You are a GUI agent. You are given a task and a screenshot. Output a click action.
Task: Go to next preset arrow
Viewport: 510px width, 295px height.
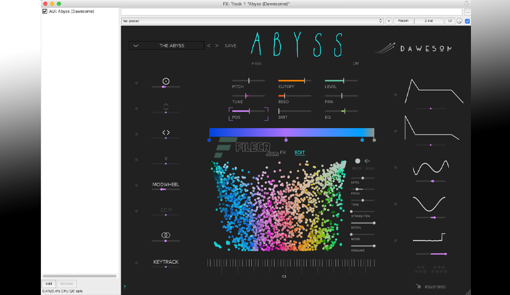tap(217, 46)
